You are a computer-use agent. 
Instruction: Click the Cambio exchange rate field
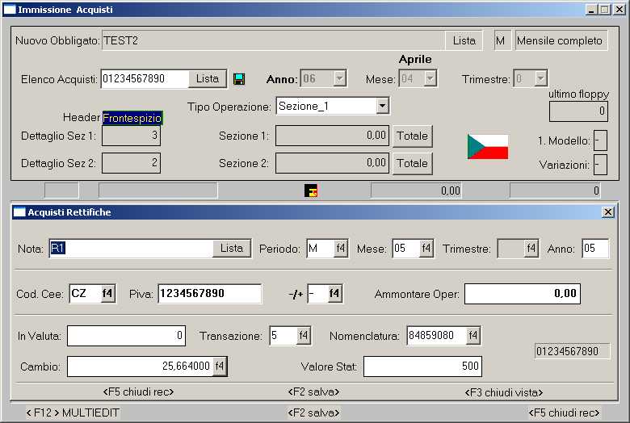point(141,366)
